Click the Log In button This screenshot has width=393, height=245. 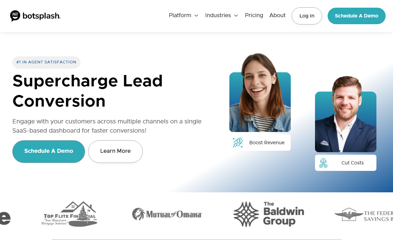coord(307,16)
